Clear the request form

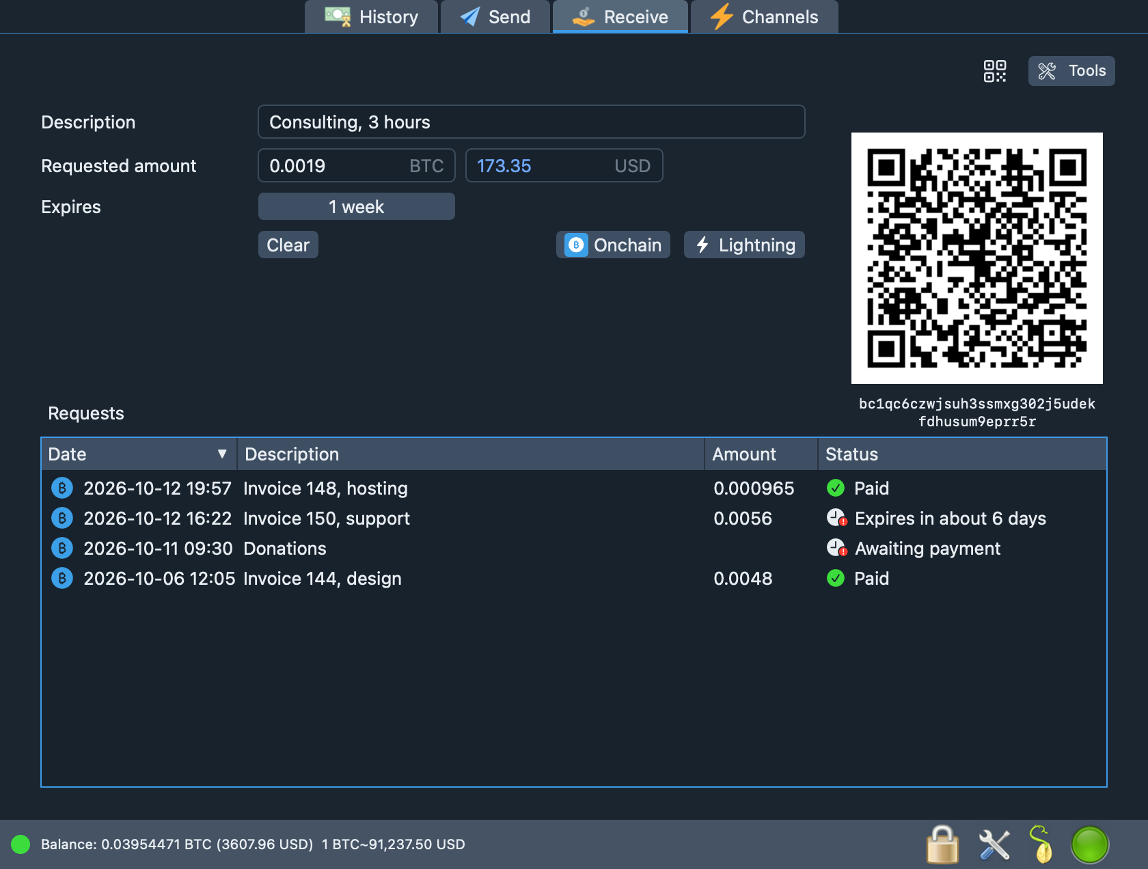tap(288, 245)
